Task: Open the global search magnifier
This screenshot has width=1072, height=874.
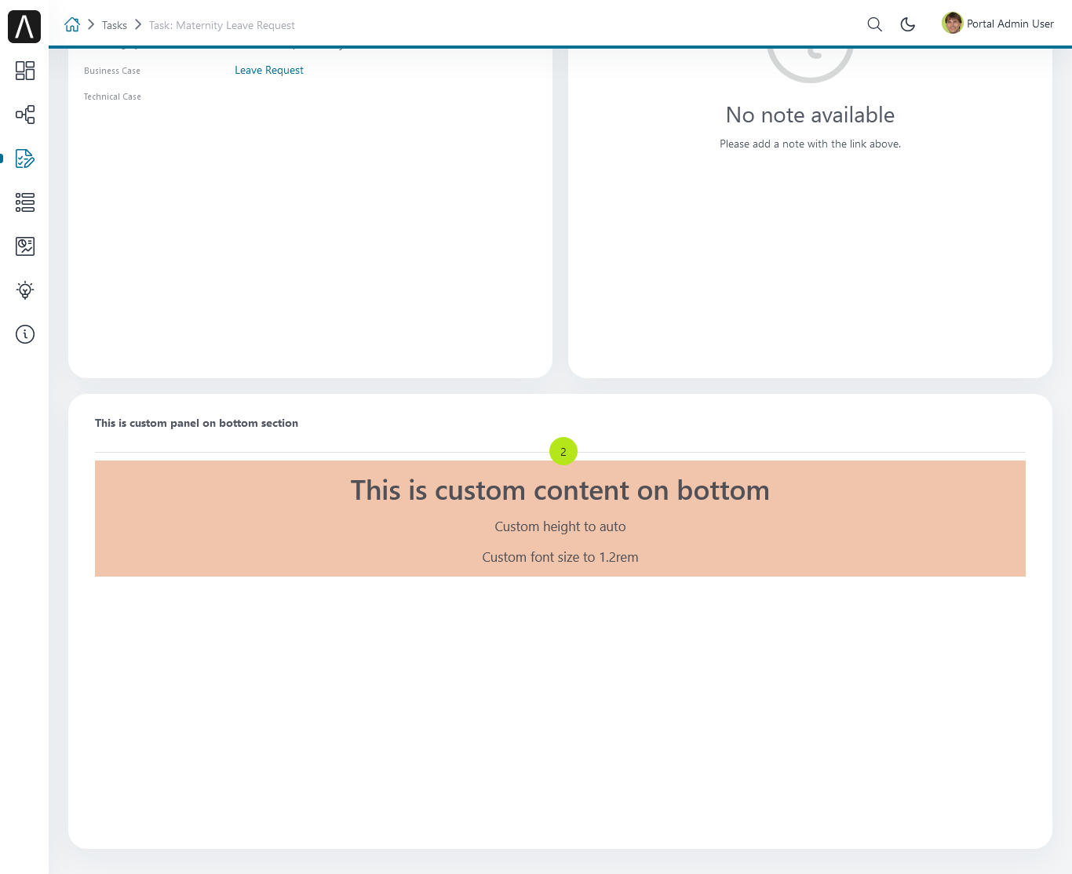Action: click(875, 24)
